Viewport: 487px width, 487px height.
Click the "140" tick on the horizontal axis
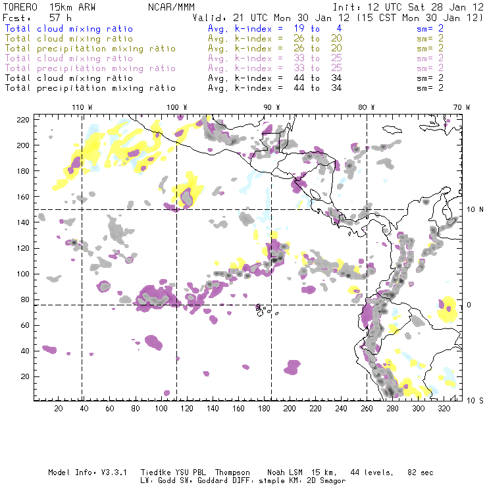coord(213,409)
